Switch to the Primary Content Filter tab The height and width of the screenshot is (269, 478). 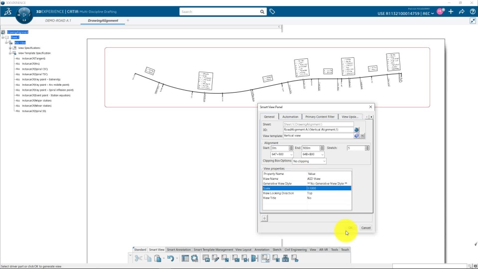point(320,117)
